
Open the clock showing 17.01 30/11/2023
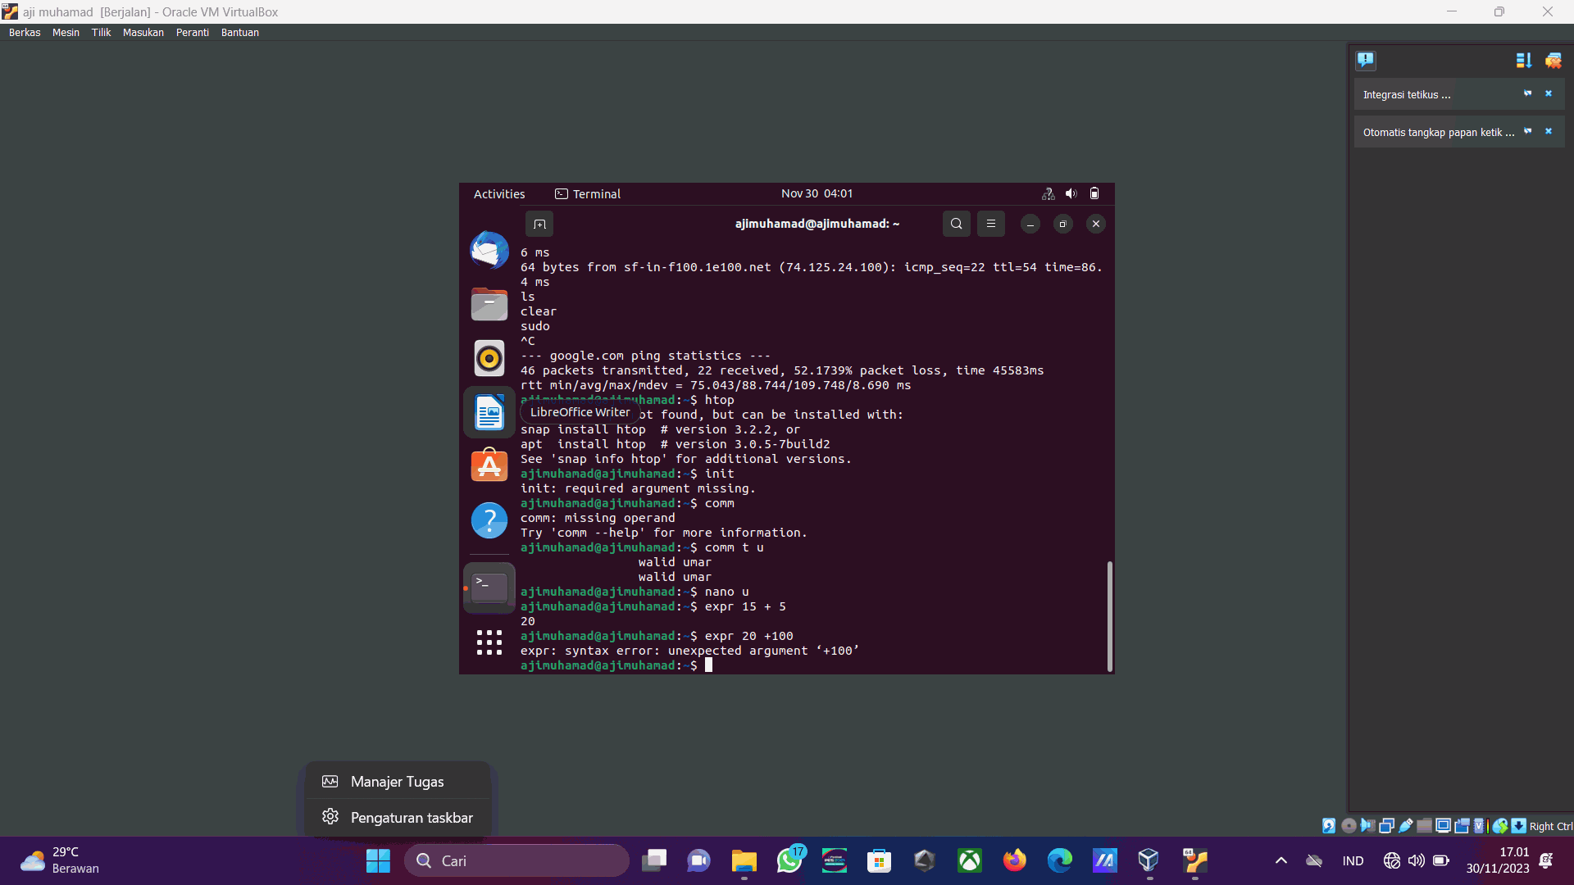click(x=1498, y=860)
